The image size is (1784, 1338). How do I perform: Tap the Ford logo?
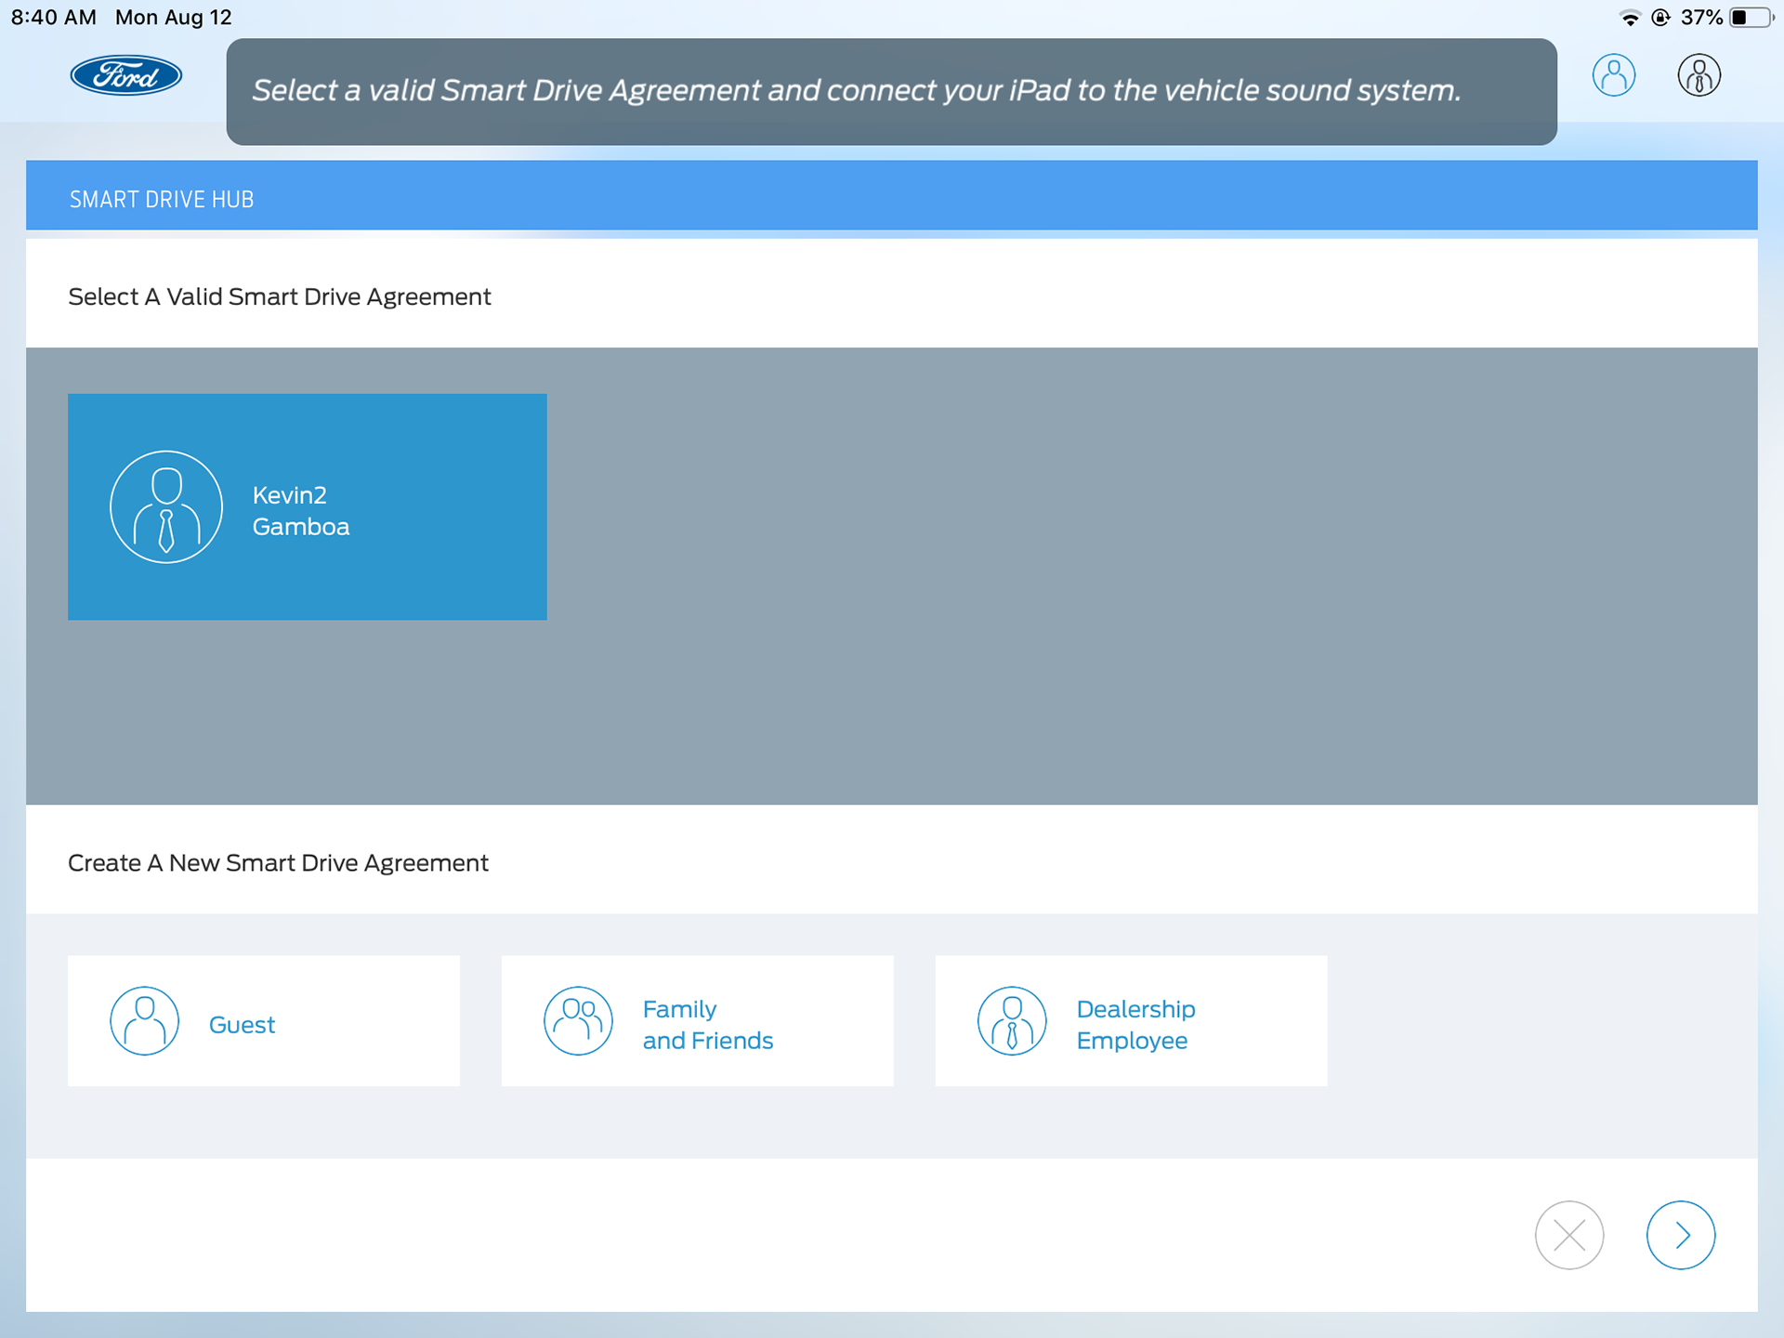(x=126, y=75)
